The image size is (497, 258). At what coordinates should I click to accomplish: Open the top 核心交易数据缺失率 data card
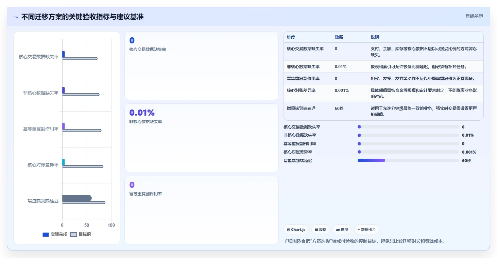pyautogui.click(x=202, y=65)
